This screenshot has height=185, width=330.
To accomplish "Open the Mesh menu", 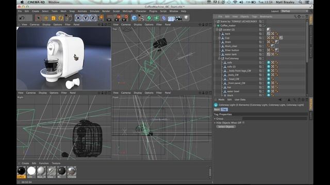I will coord(63,11).
